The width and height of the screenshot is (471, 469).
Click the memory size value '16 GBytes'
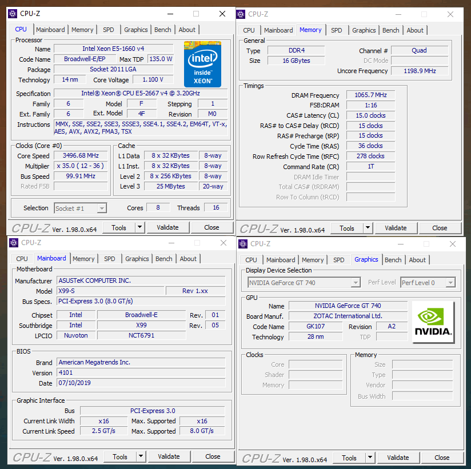296,61
